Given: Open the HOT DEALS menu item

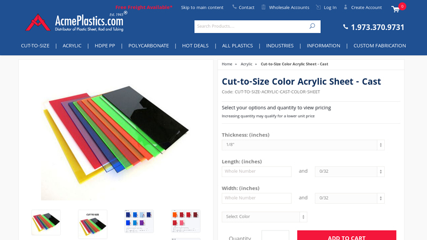Looking at the screenshot, I should tap(195, 46).
